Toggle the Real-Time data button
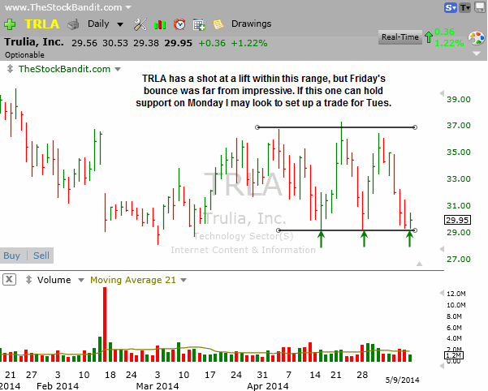 click(399, 37)
